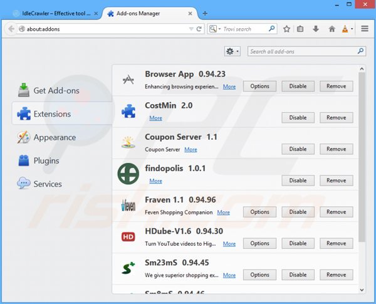Click the VLC cone toolbar icon
Image resolution: width=376 pixels, height=304 pixels.
pyautogui.click(x=345, y=29)
